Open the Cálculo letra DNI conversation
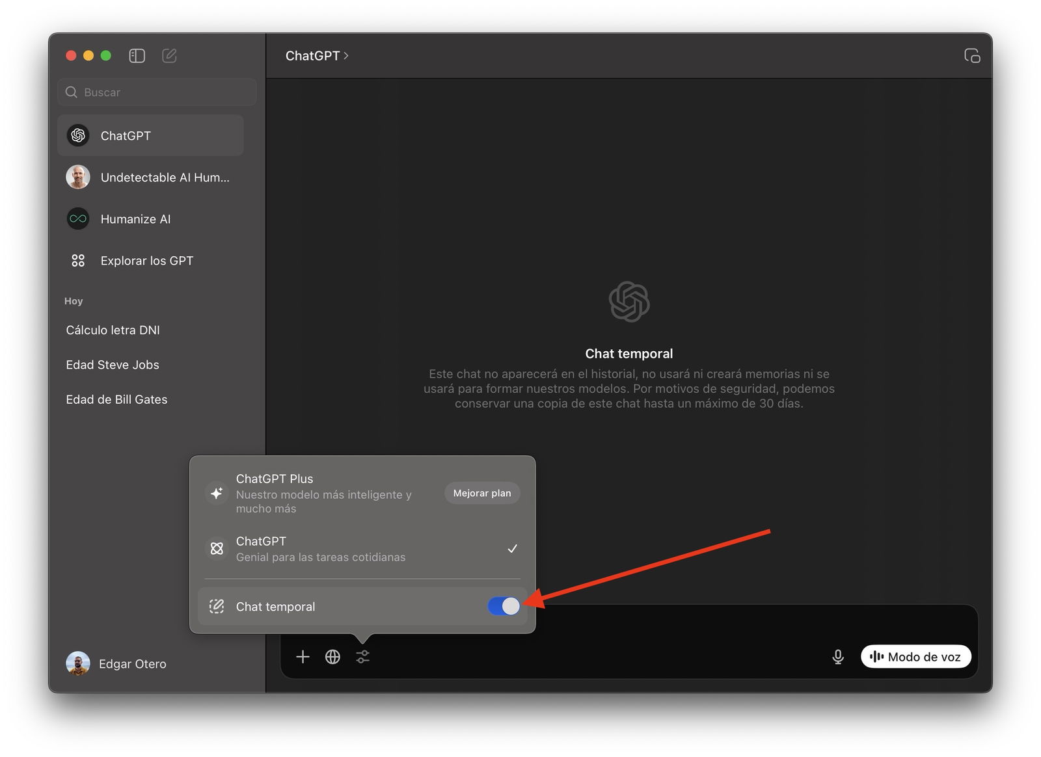Image resolution: width=1041 pixels, height=757 pixels. 113,330
